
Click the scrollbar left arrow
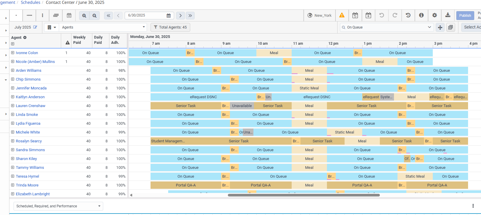pos(131,195)
